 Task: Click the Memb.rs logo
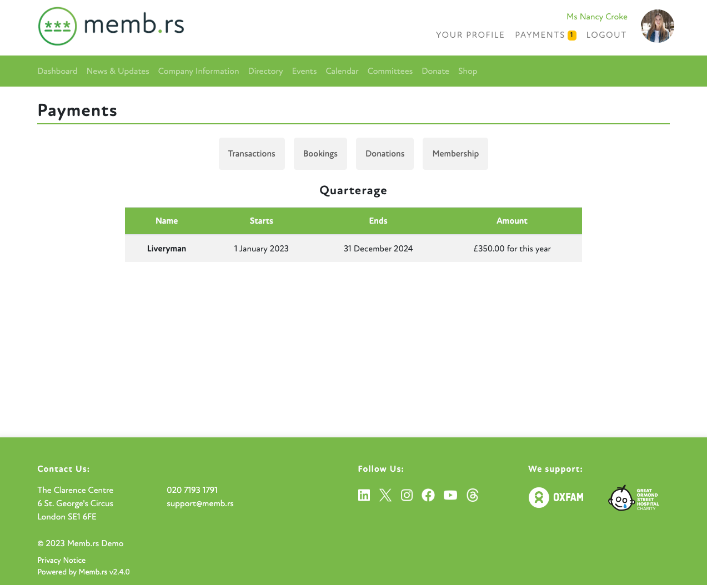[111, 26]
